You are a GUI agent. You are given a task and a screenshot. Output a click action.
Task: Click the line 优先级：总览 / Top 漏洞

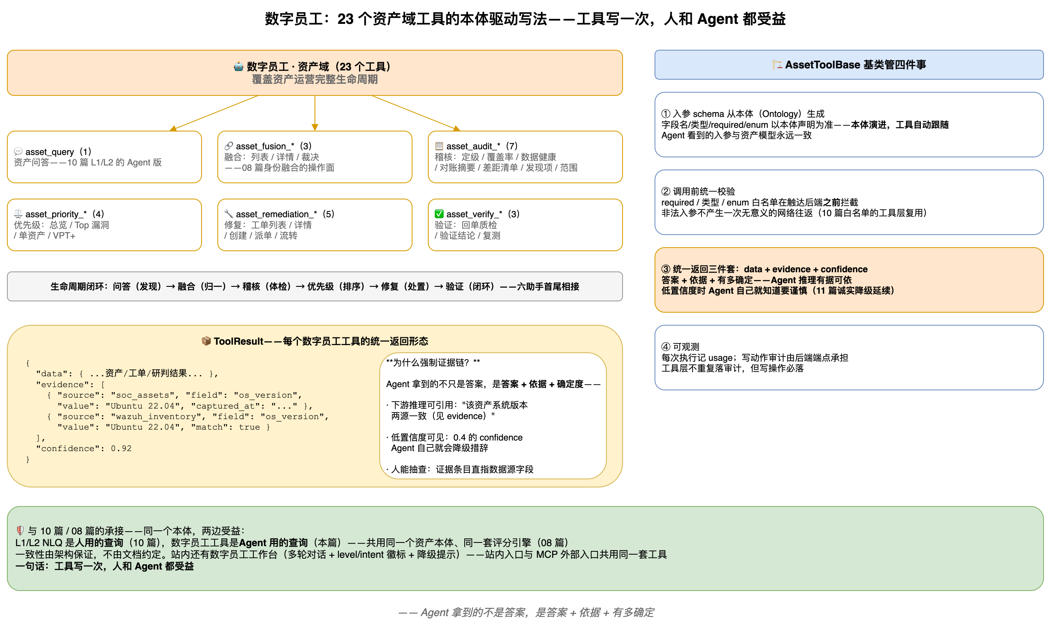(x=61, y=225)
